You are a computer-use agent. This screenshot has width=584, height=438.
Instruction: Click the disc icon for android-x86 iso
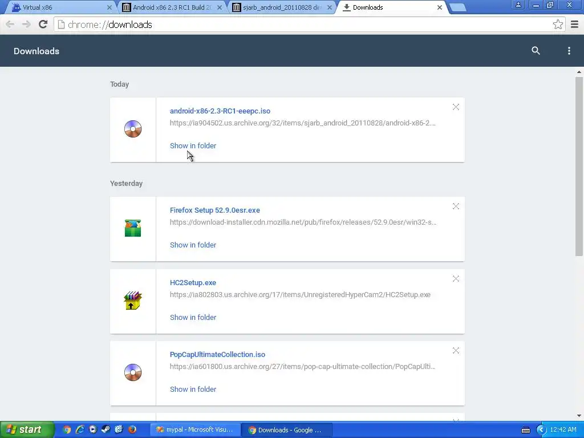click(x=133, y=129)
